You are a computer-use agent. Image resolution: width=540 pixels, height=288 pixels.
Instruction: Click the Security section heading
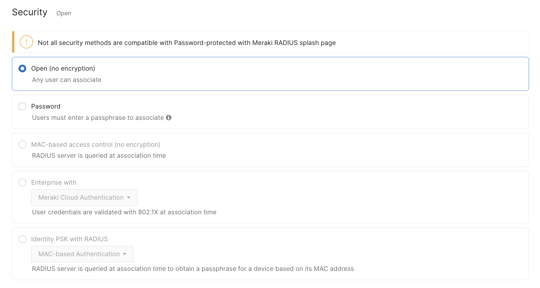30,12
